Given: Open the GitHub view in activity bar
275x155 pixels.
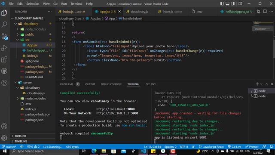Looking at the screenshot, I should pyautogui.click(x=4, y=71).
